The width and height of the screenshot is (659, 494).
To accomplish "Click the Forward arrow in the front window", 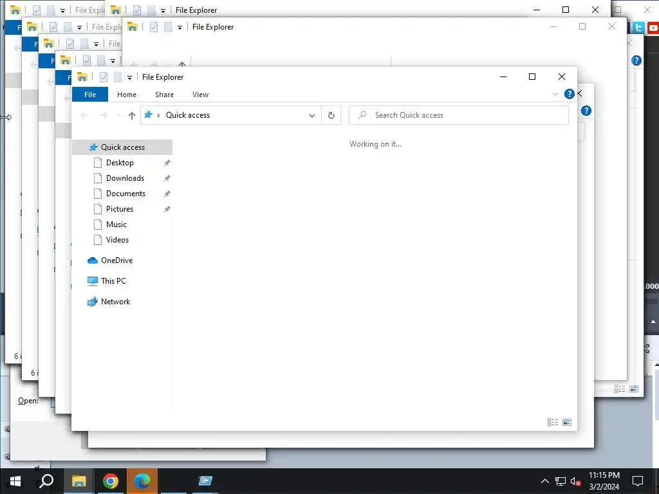I will (104, 115).
